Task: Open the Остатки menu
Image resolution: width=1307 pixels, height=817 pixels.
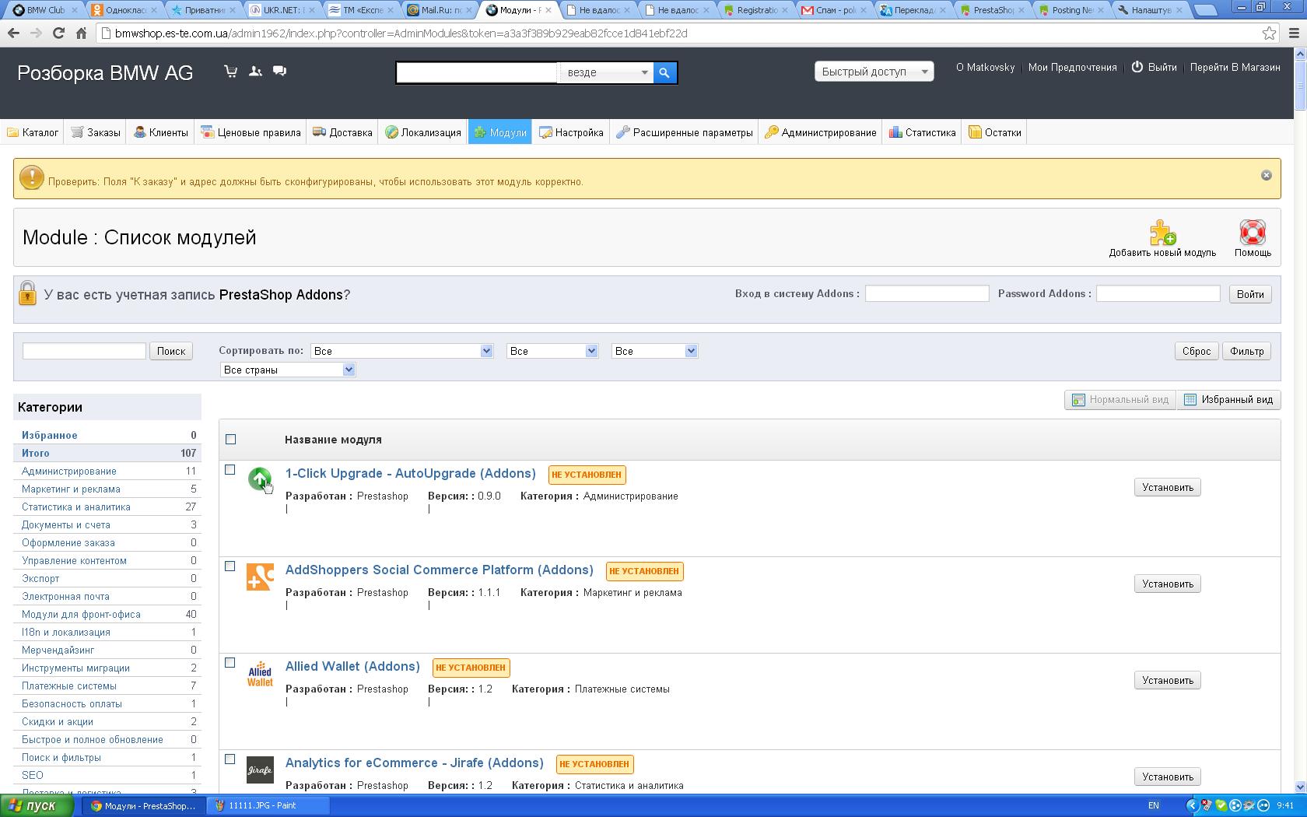Action: [x=995, y=132]
